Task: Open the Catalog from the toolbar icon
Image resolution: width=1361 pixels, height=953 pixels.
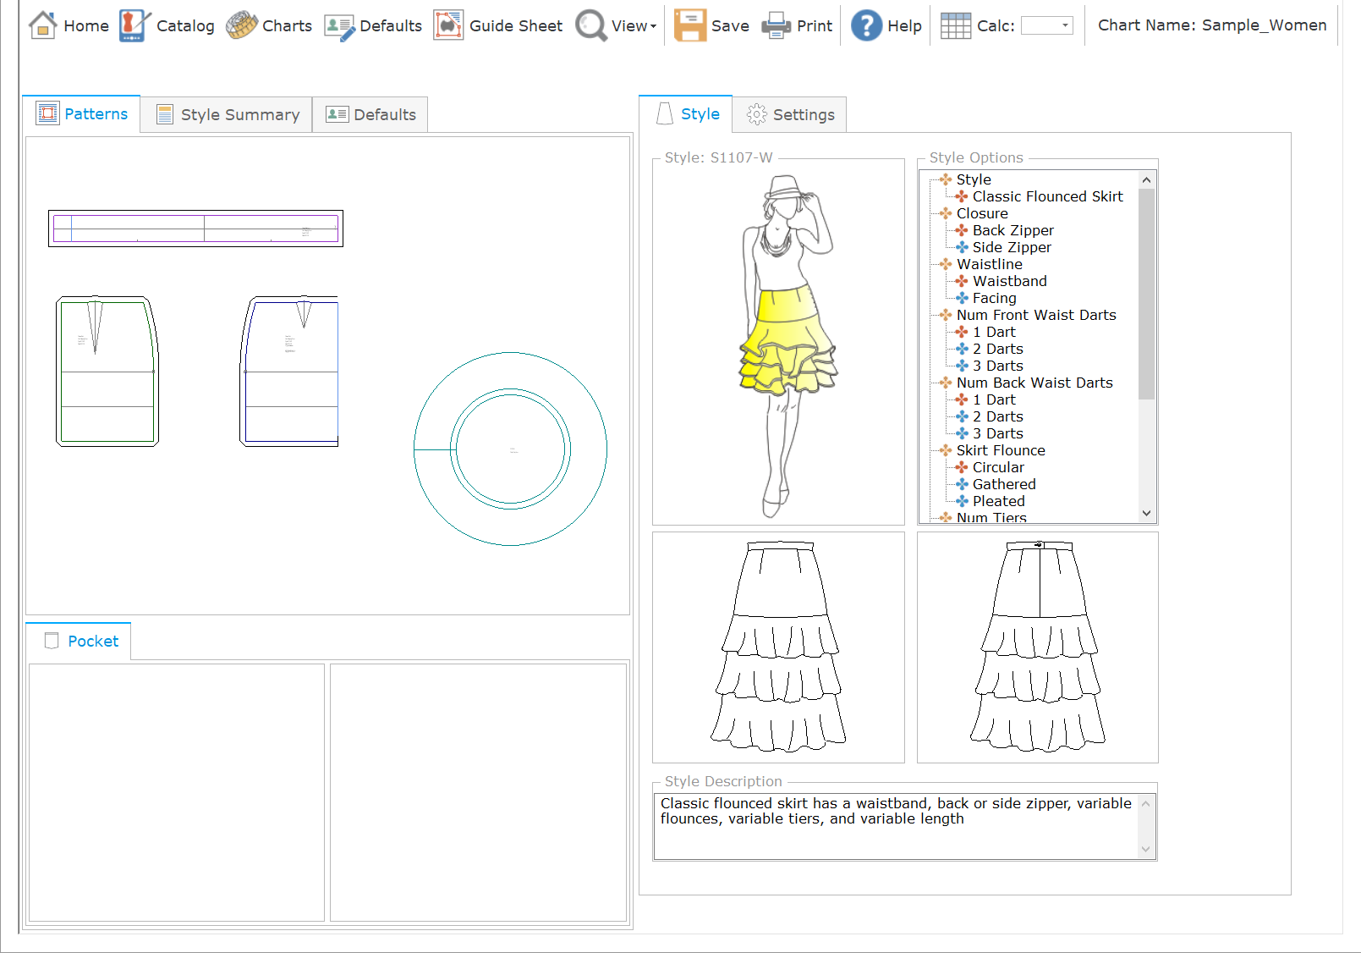Action: tap(134, 25)
